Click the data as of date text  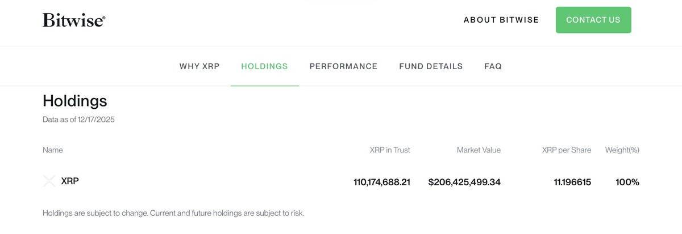pyautogui.click(x=78, y=120)
